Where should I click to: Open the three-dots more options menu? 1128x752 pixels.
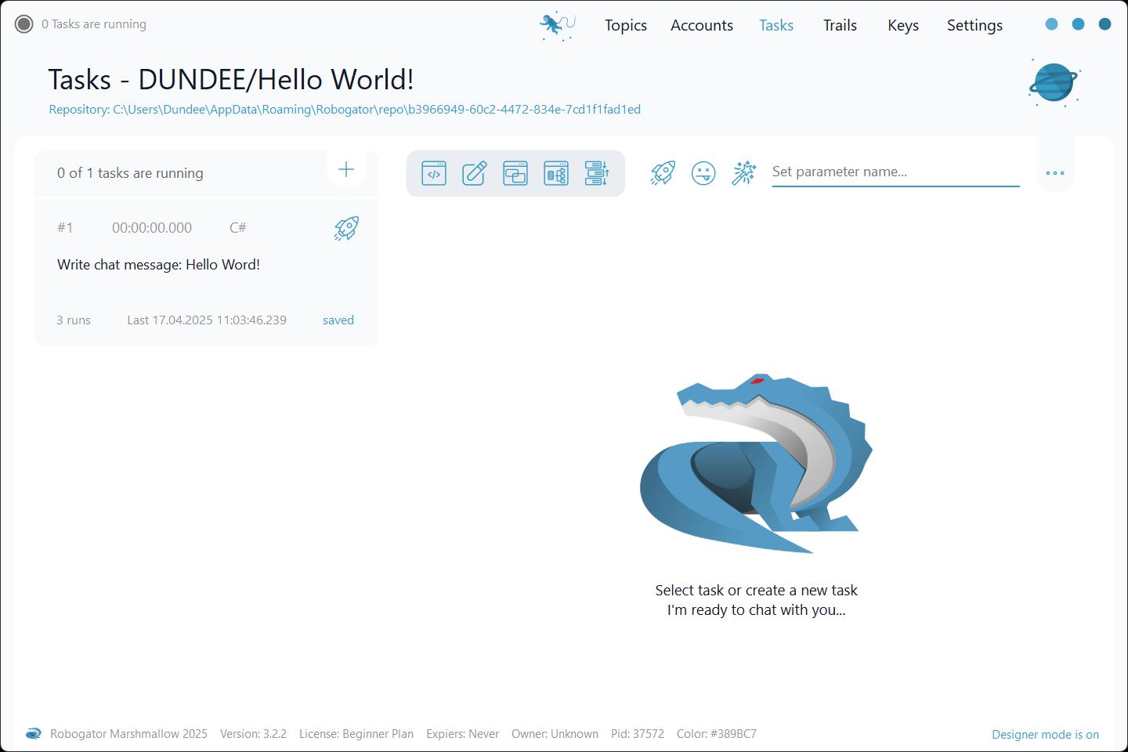(x=1055, y=173)
